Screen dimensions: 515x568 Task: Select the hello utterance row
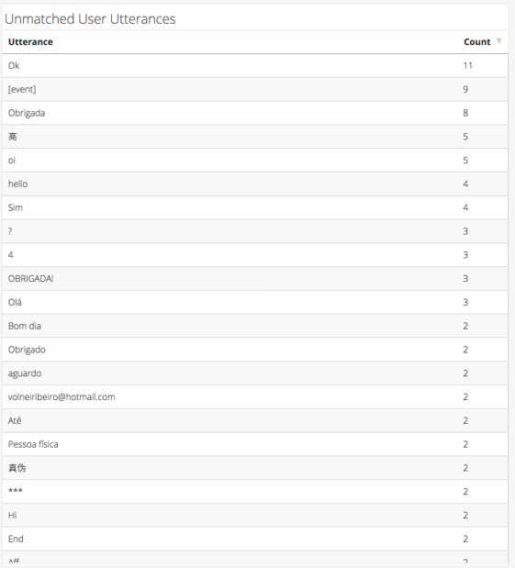click(x=255, y=184)
